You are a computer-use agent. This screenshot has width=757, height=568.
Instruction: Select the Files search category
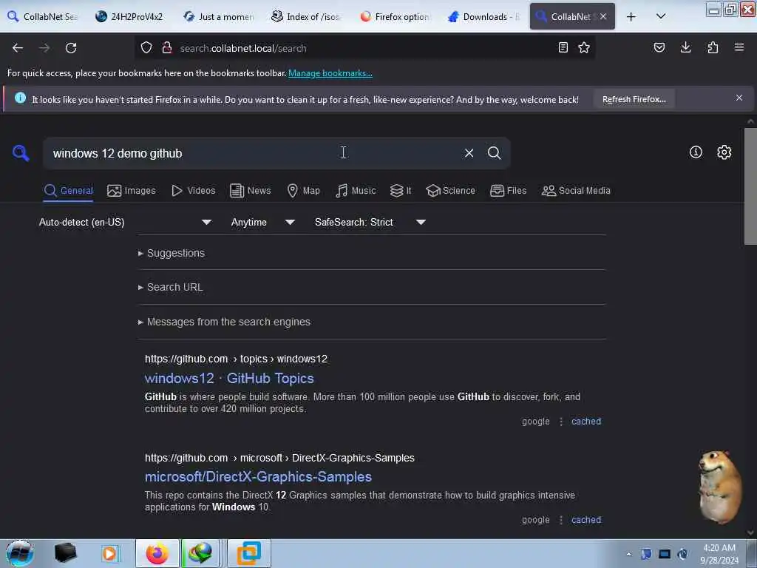pyautogui.click(x=508, y=191)
